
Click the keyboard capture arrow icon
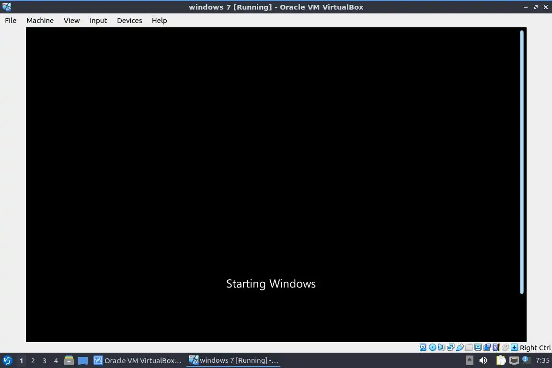(514, 347)
